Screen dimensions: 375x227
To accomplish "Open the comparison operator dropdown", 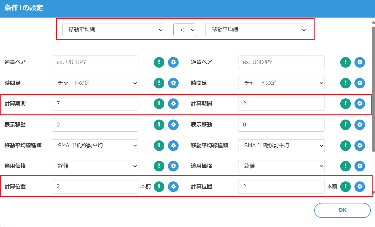I will click(x=185, y=30).
